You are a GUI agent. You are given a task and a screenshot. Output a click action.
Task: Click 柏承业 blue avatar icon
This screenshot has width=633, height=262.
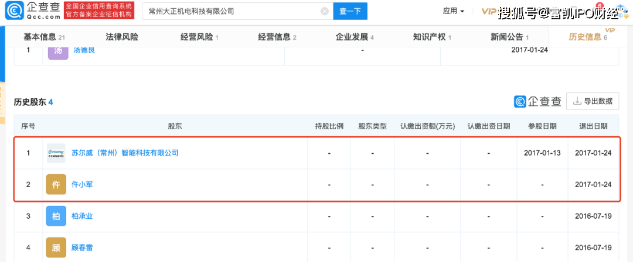click(56, 216)
